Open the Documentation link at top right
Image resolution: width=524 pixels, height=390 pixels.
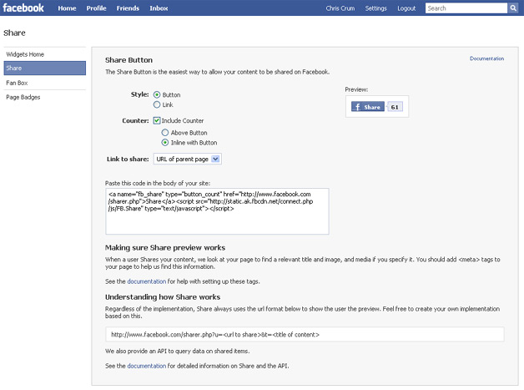486,58
